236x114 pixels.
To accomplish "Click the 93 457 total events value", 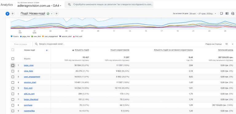I will click(x=86, y=57).
